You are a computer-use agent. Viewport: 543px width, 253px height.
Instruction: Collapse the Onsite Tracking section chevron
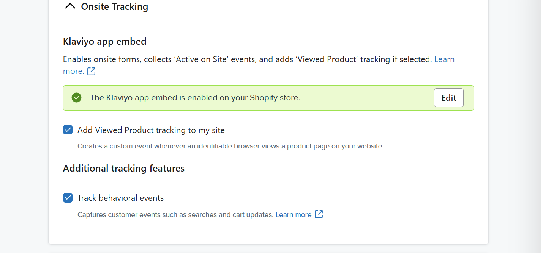tap(70, 6)
